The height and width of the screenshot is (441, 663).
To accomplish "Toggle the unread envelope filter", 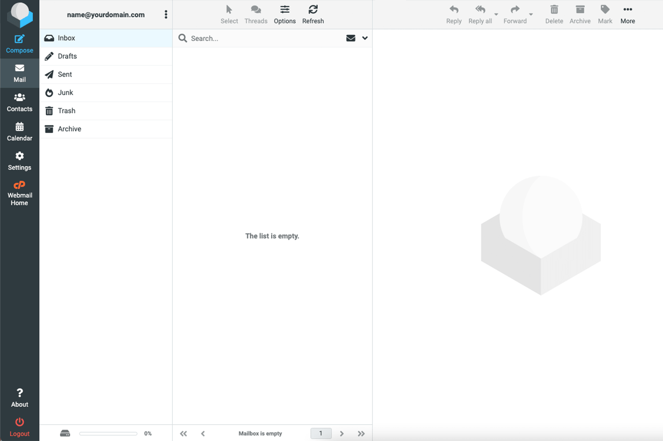I will (351, 38).
